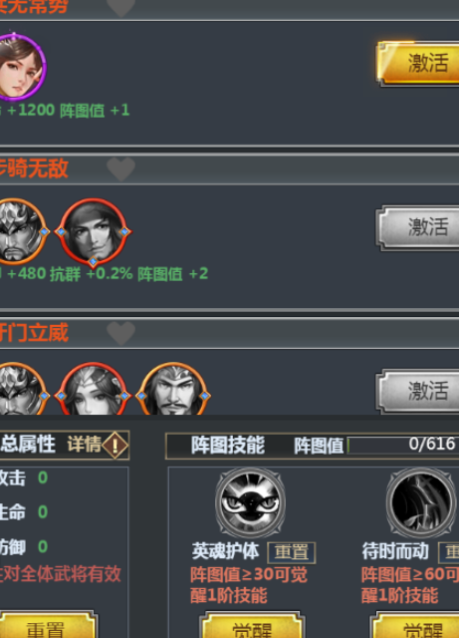This screenshot has height=638, width=459.
Task: Select the mustached hero with orange frame
Action: coord(173,390)
